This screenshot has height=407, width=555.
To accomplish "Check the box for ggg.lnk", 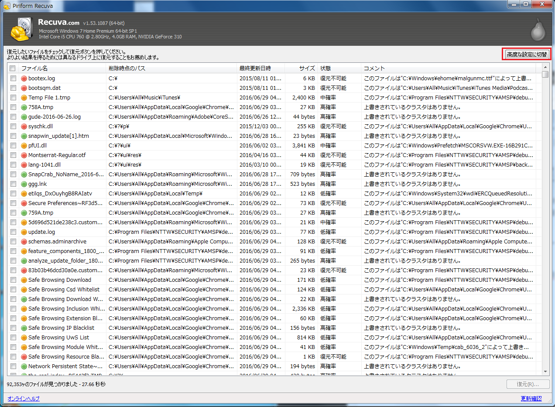I will coord(13,184).
